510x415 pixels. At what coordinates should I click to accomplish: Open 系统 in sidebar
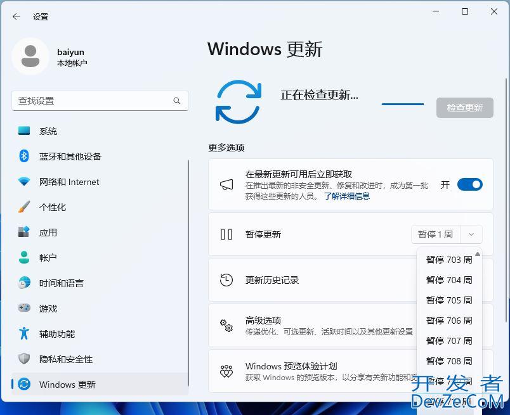tap(99, 131)
